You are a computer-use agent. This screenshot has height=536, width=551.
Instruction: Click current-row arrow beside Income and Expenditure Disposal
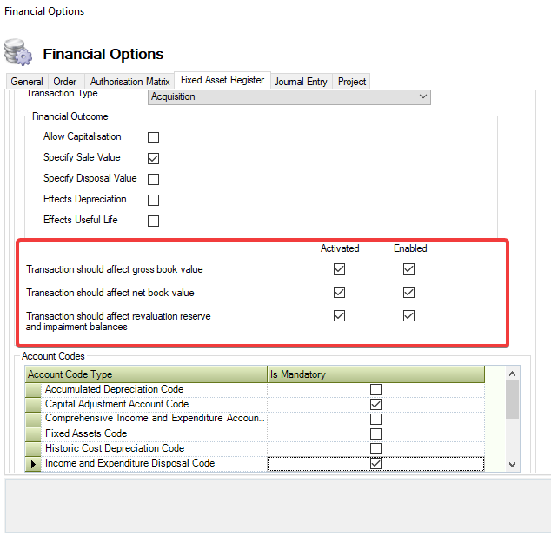(x=34, y=464)
